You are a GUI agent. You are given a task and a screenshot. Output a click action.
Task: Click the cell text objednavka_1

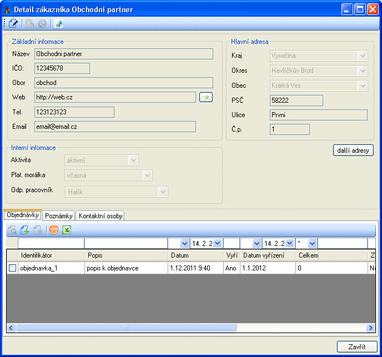point(39,268)
